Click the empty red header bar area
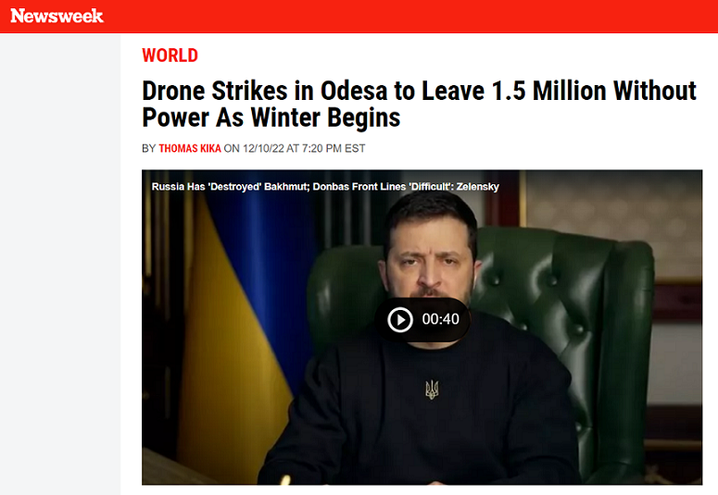This screenshot has width=718, height=495. tap(412, 17)
